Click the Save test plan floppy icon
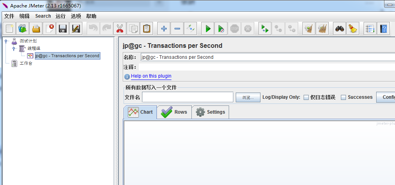The image size is (395, 185). pyautogui.click(x=62, y=29)
